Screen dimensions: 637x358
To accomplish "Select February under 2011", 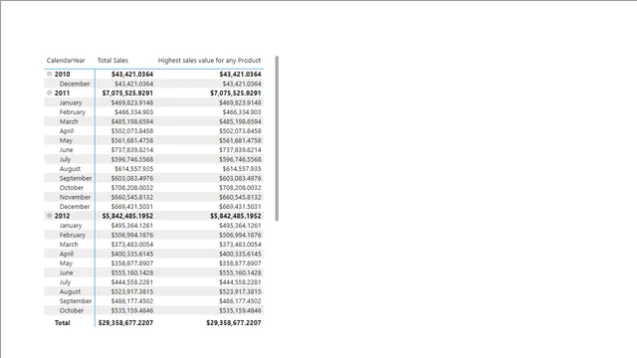I will [x=73, y=112].
